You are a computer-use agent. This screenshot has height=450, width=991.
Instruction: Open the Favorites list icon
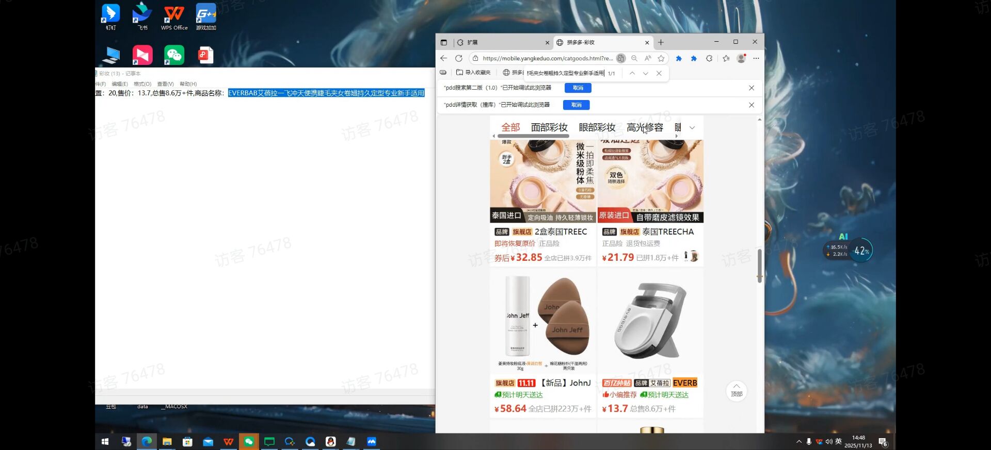coord(726,58)
